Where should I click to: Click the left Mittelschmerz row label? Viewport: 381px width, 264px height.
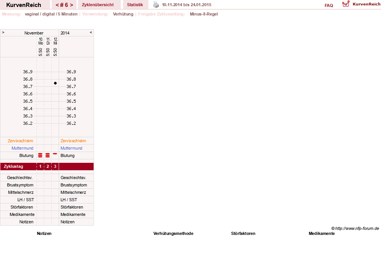click(x=21, y=192)
